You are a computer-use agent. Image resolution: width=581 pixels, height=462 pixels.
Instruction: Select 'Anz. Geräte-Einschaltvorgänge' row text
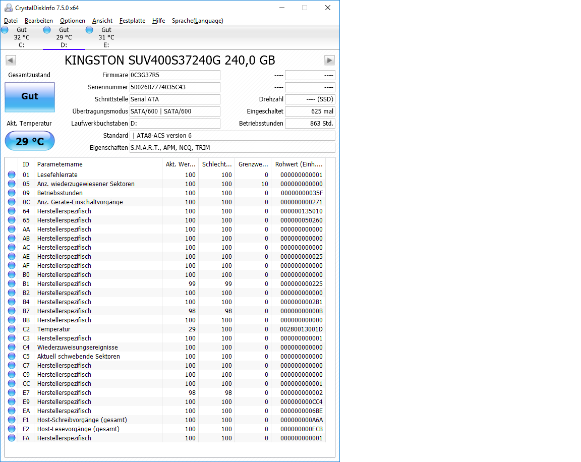click(x=80, y=202)
